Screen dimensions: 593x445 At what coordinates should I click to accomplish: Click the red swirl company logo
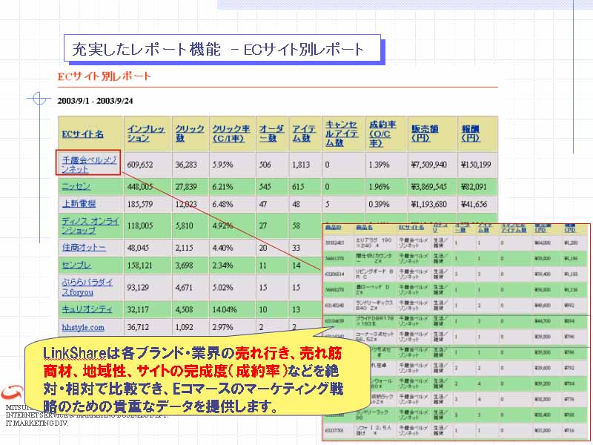[x=11, y=392]
